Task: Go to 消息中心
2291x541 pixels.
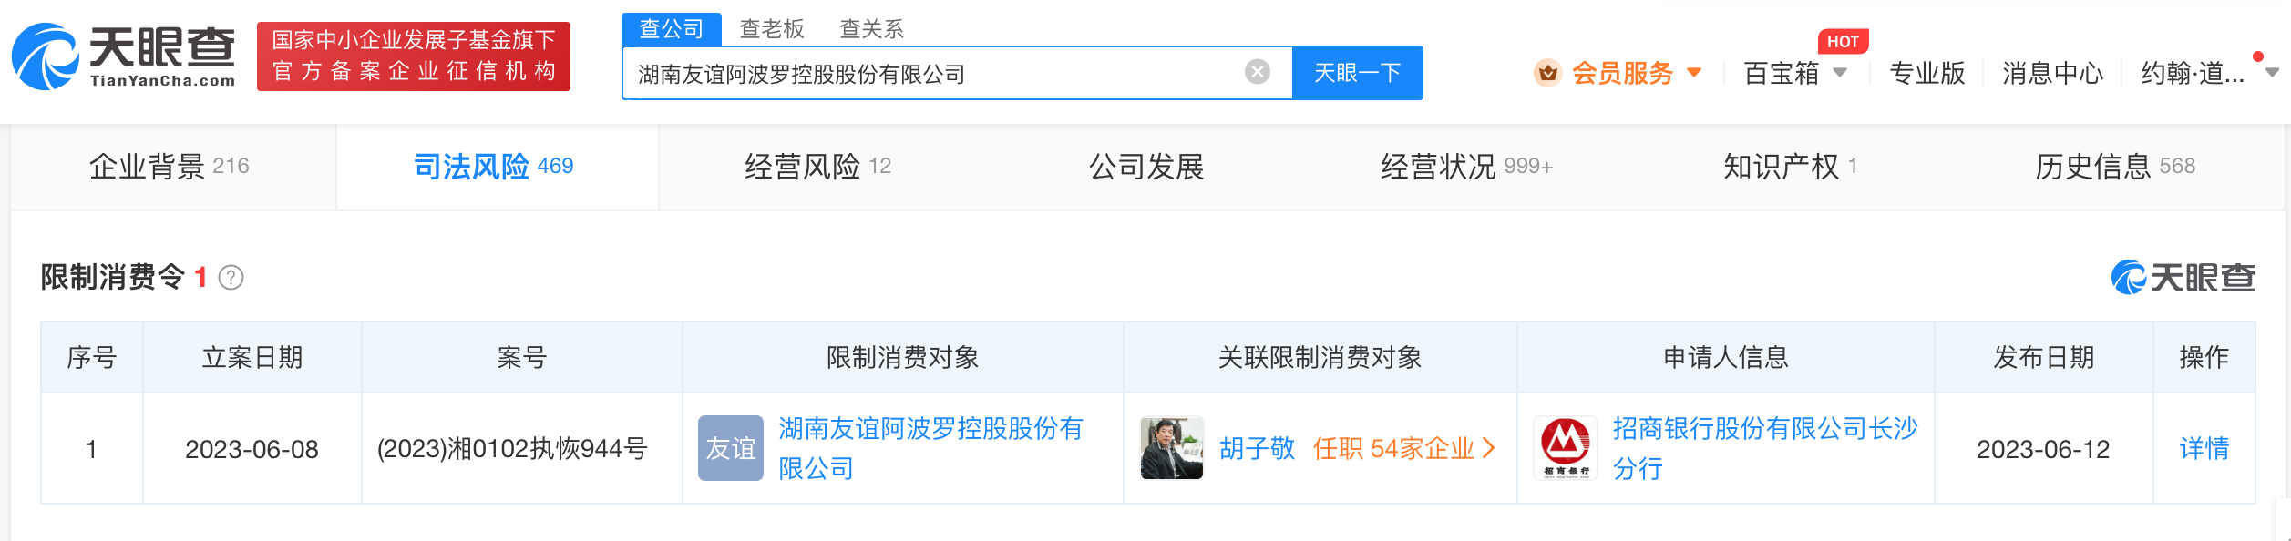Action: point(2052,73)
